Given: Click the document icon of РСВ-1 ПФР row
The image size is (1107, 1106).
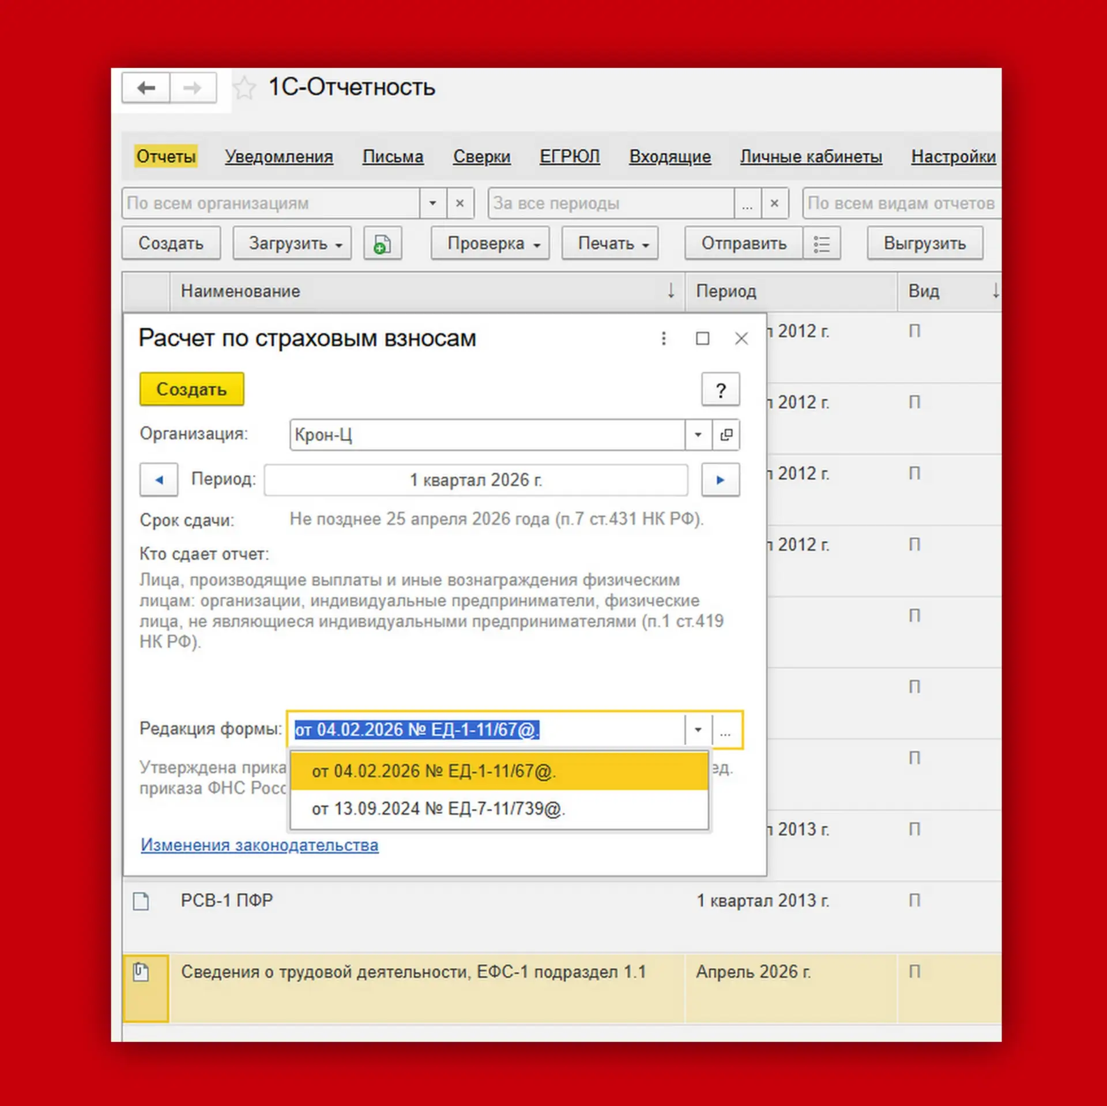Looking at the screenshot, I should (x=141, y=901).
